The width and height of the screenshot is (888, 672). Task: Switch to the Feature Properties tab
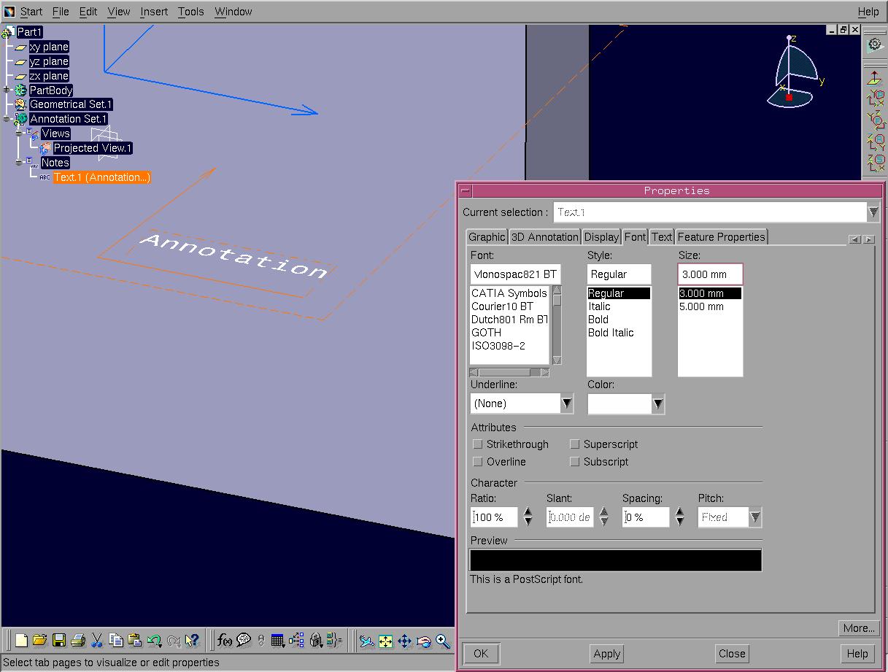pos(722,236)
